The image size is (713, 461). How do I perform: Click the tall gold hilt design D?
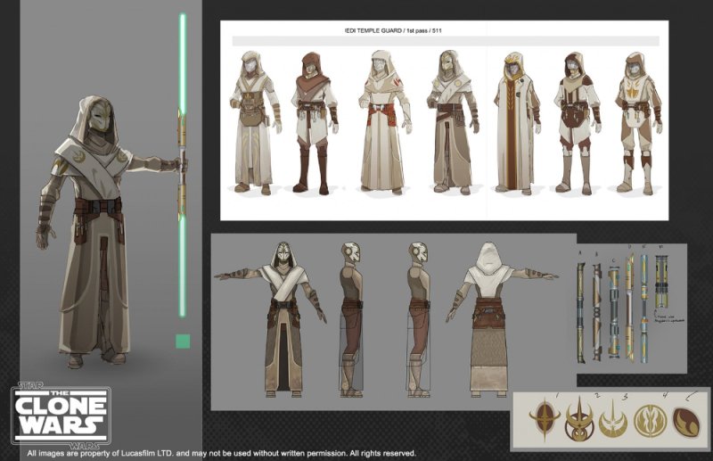click(x=630, y=309)
